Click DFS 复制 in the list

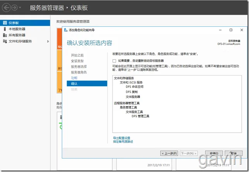point(131,92)
